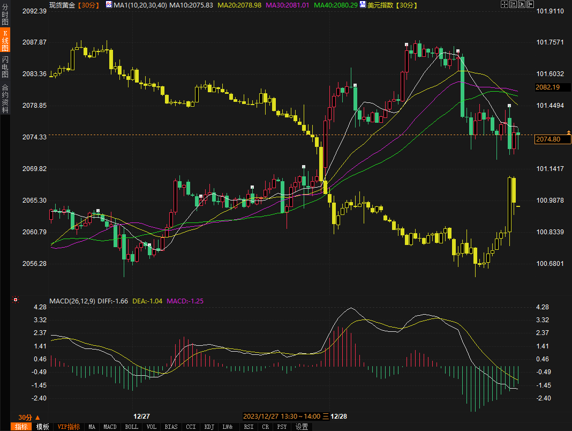Click the fourth icon in top-right toolbar
Image resolution: width=572 pixels, height=431 pixels.
530,4
